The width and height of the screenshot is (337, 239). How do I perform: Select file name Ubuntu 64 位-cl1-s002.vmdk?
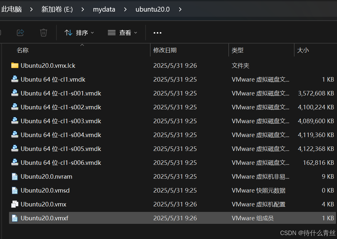click(61, 107)
